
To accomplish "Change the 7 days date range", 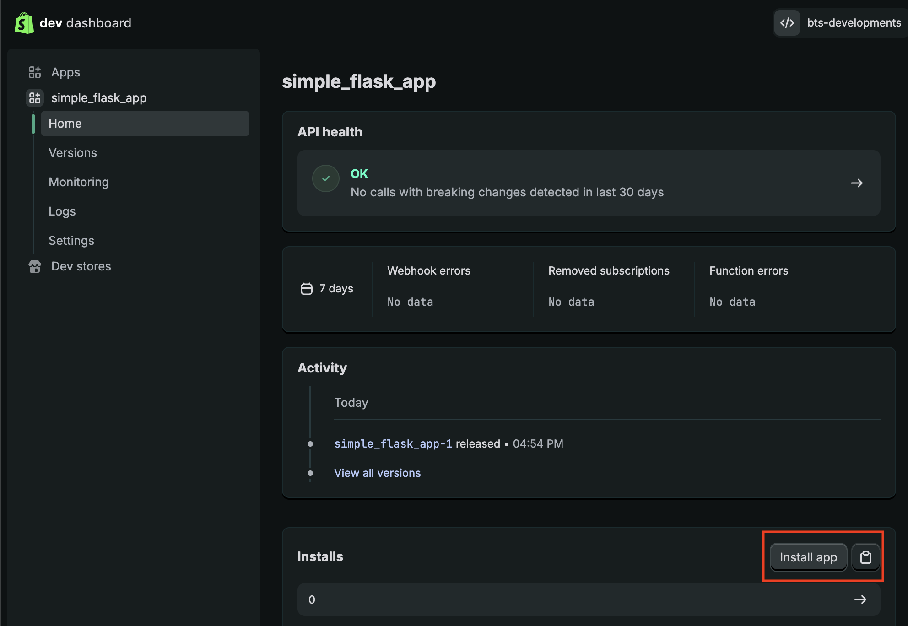I will [336, 289].
